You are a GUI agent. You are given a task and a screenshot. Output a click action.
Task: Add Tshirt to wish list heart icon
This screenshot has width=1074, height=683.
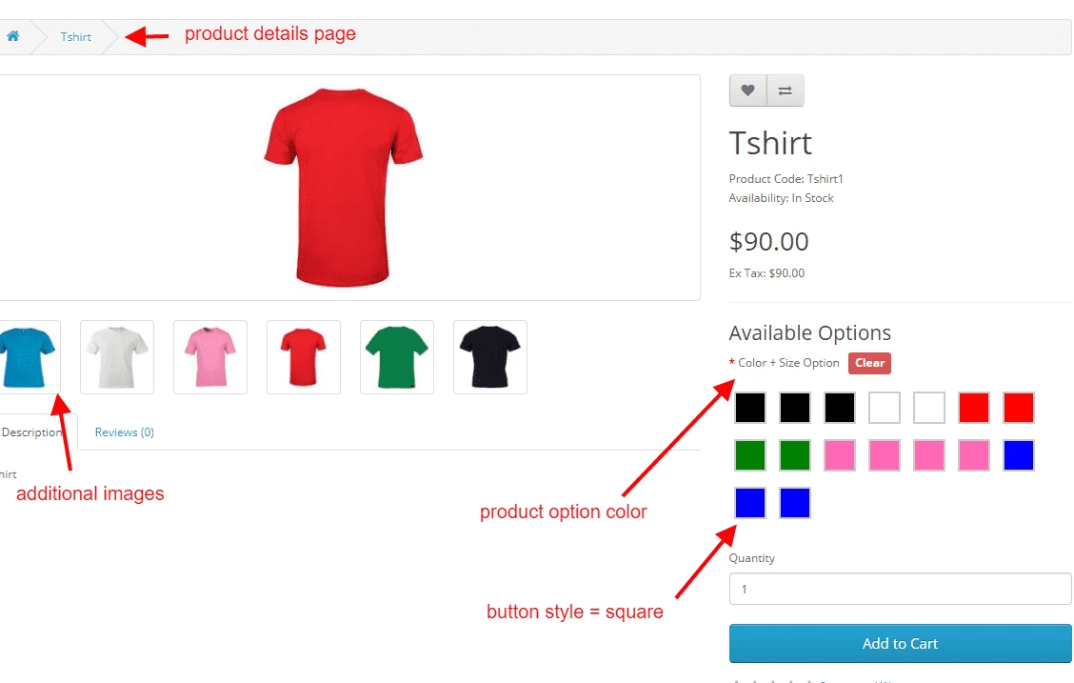pyautogui.click(x=748, y=90)
